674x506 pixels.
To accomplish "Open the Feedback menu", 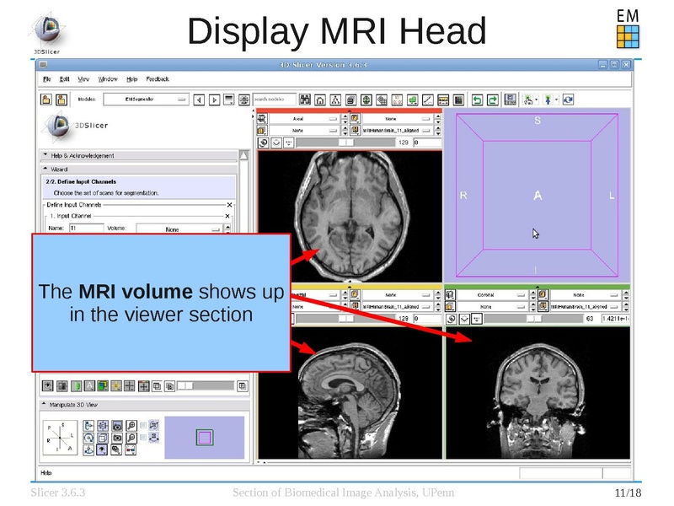I will pos(158,79).
